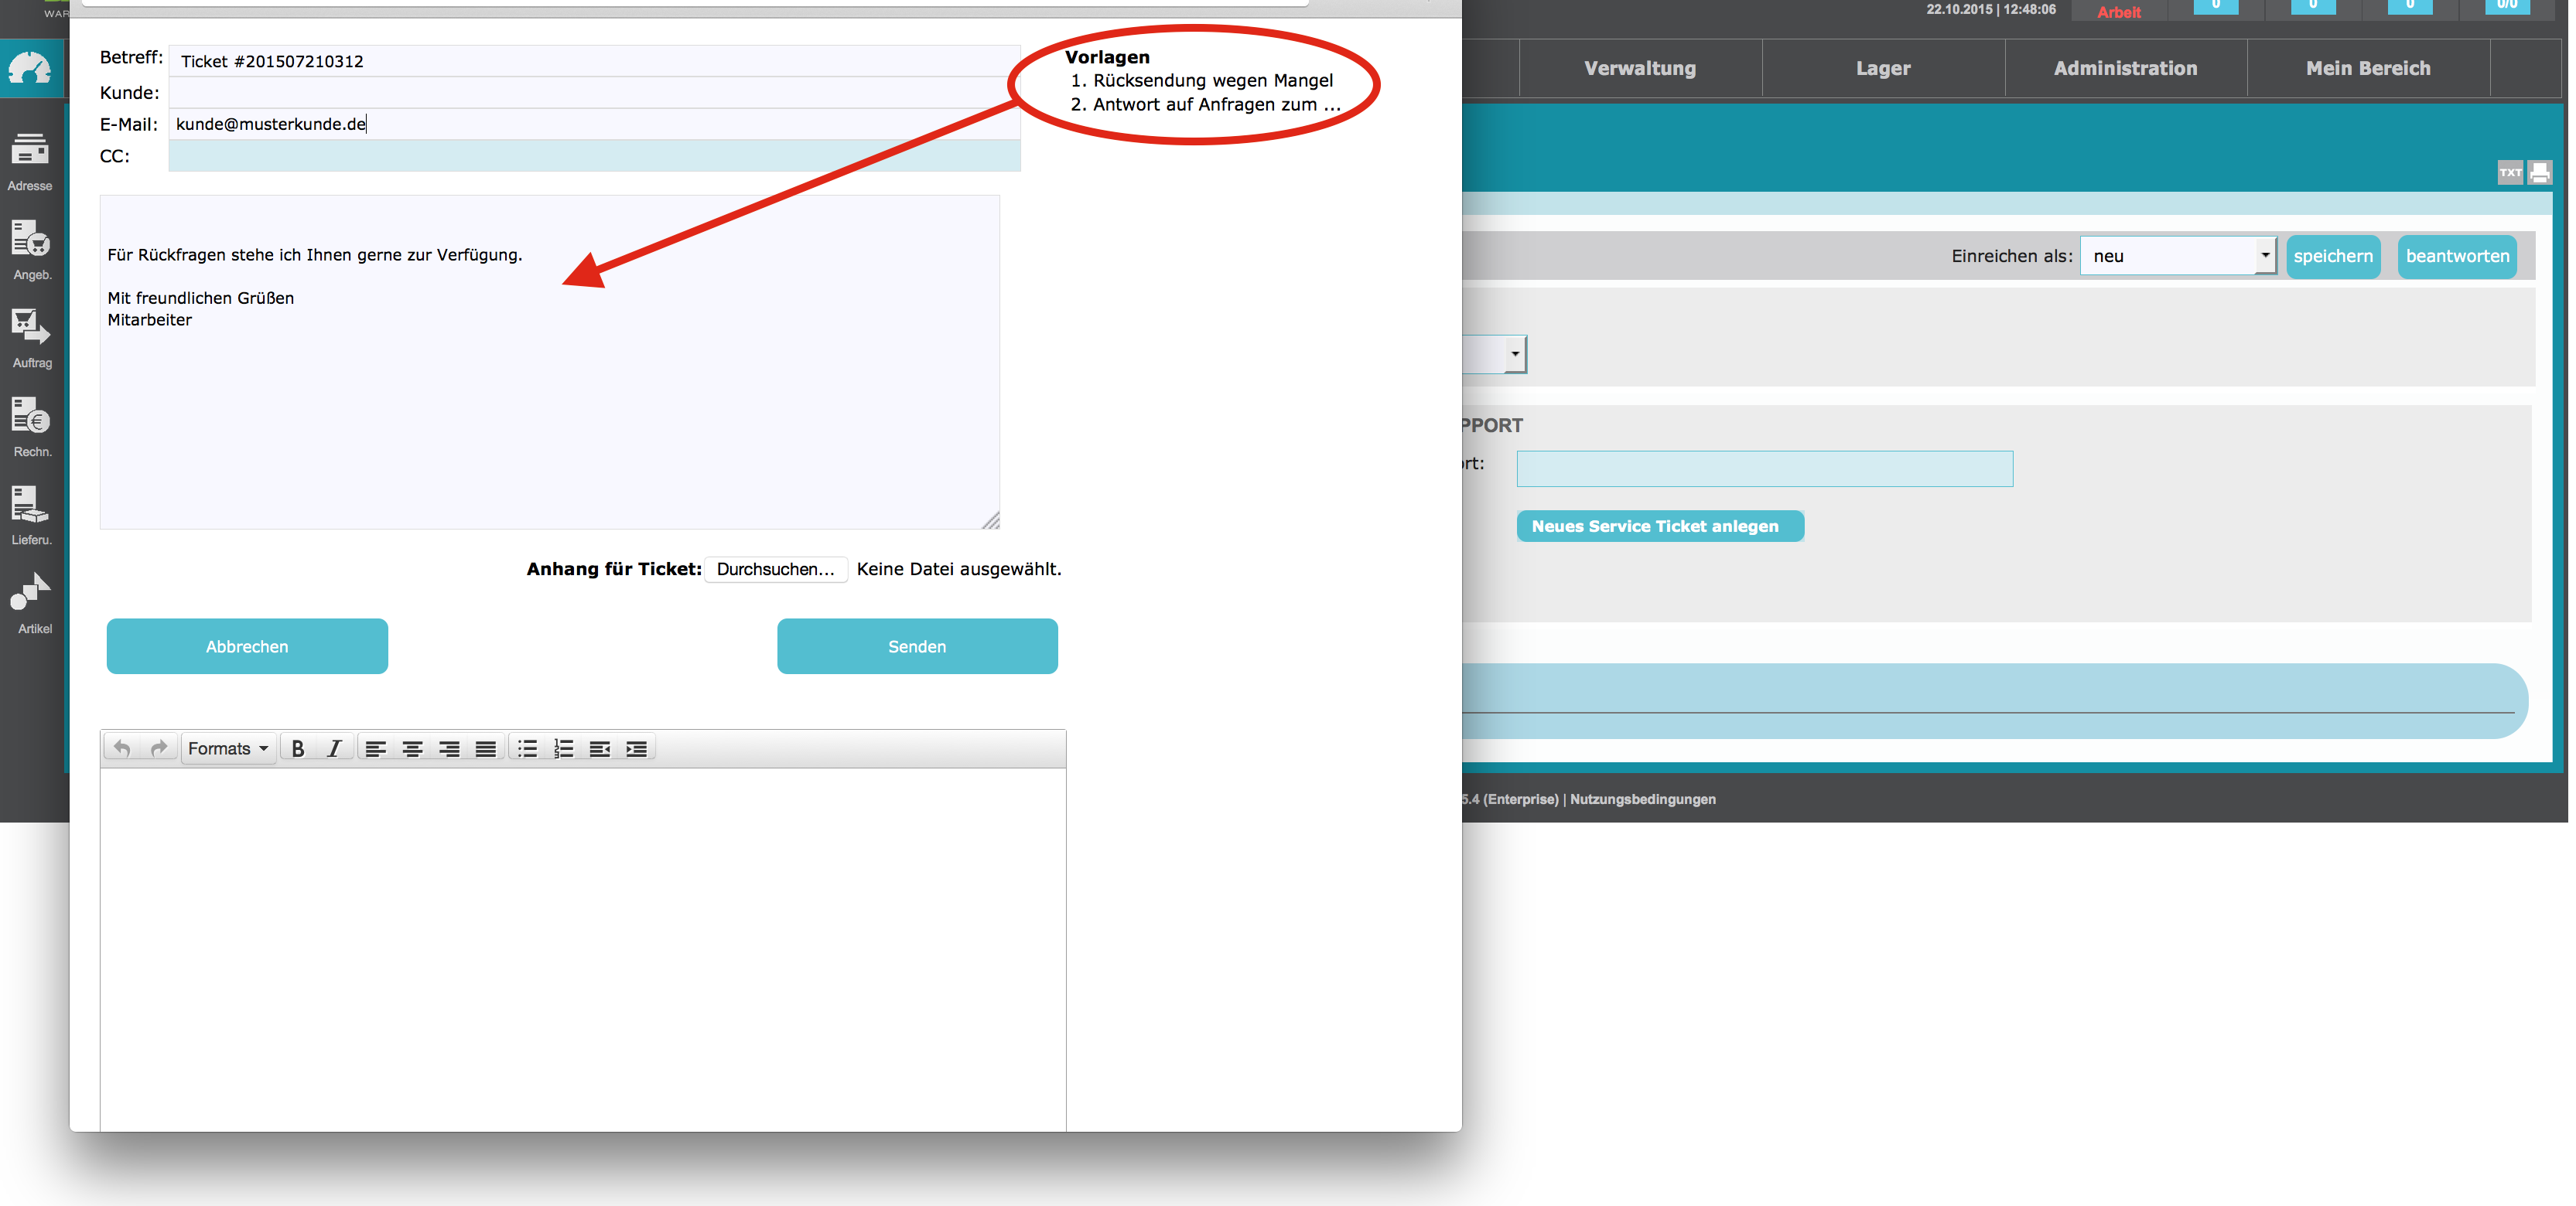
Task: Expand the partially hidden dropdown arrow
Action: pos(1515,354)
